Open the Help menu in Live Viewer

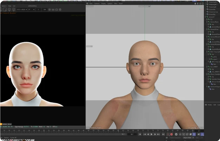9,6
